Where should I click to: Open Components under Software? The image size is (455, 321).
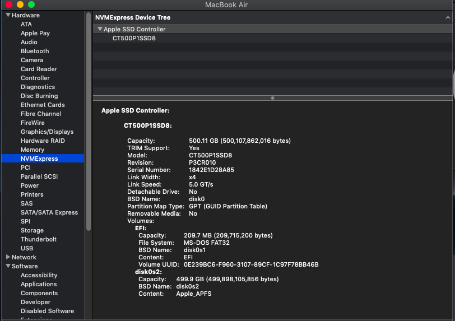coord(39,294)
